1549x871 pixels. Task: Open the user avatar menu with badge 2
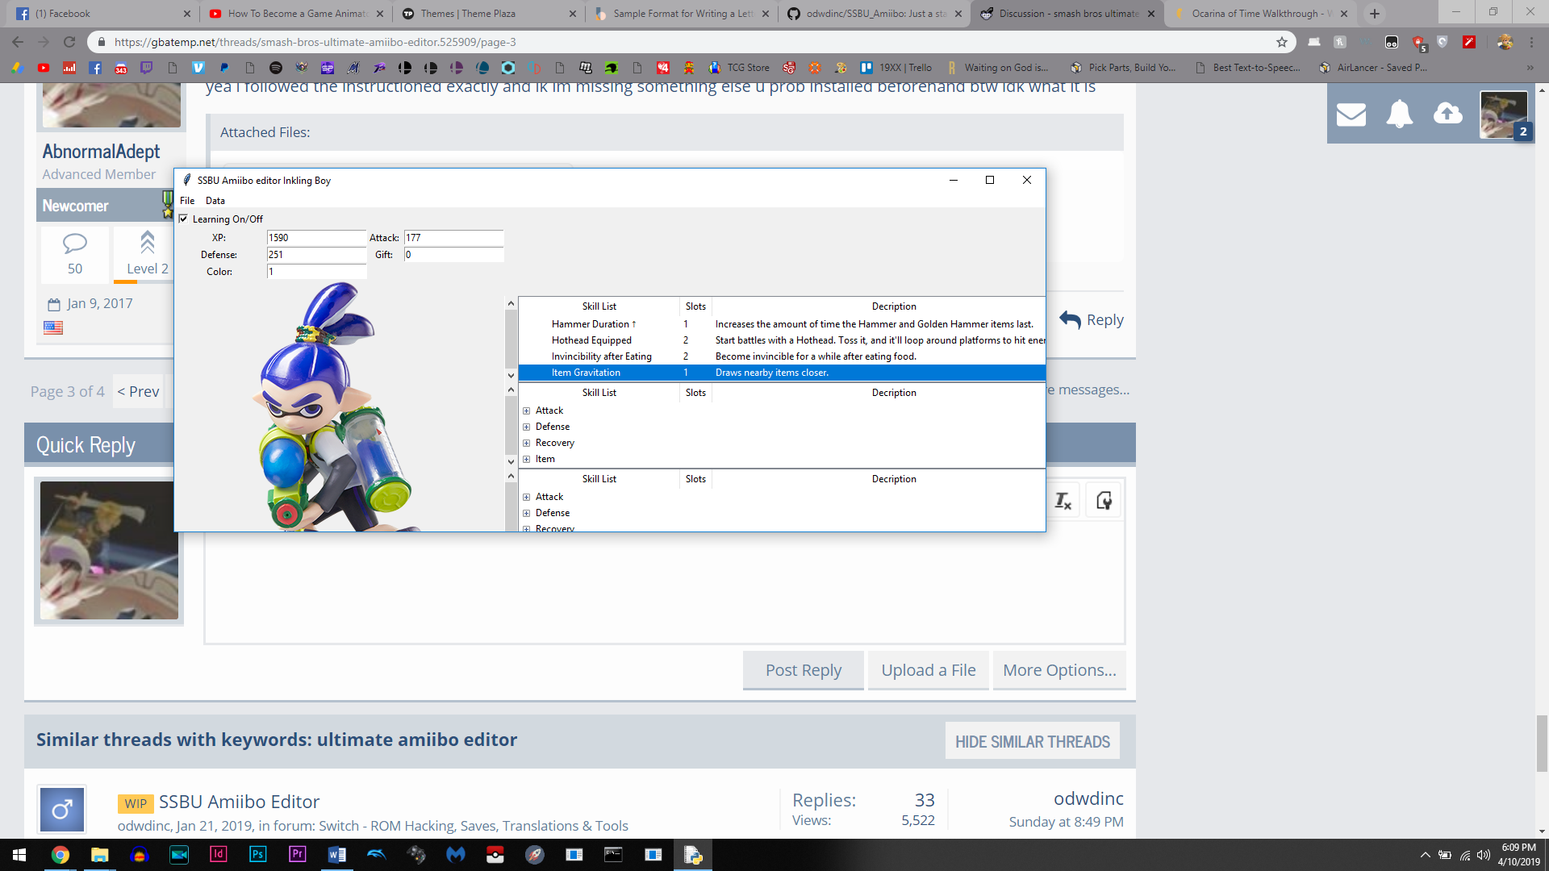click(x=1505, y=115)
